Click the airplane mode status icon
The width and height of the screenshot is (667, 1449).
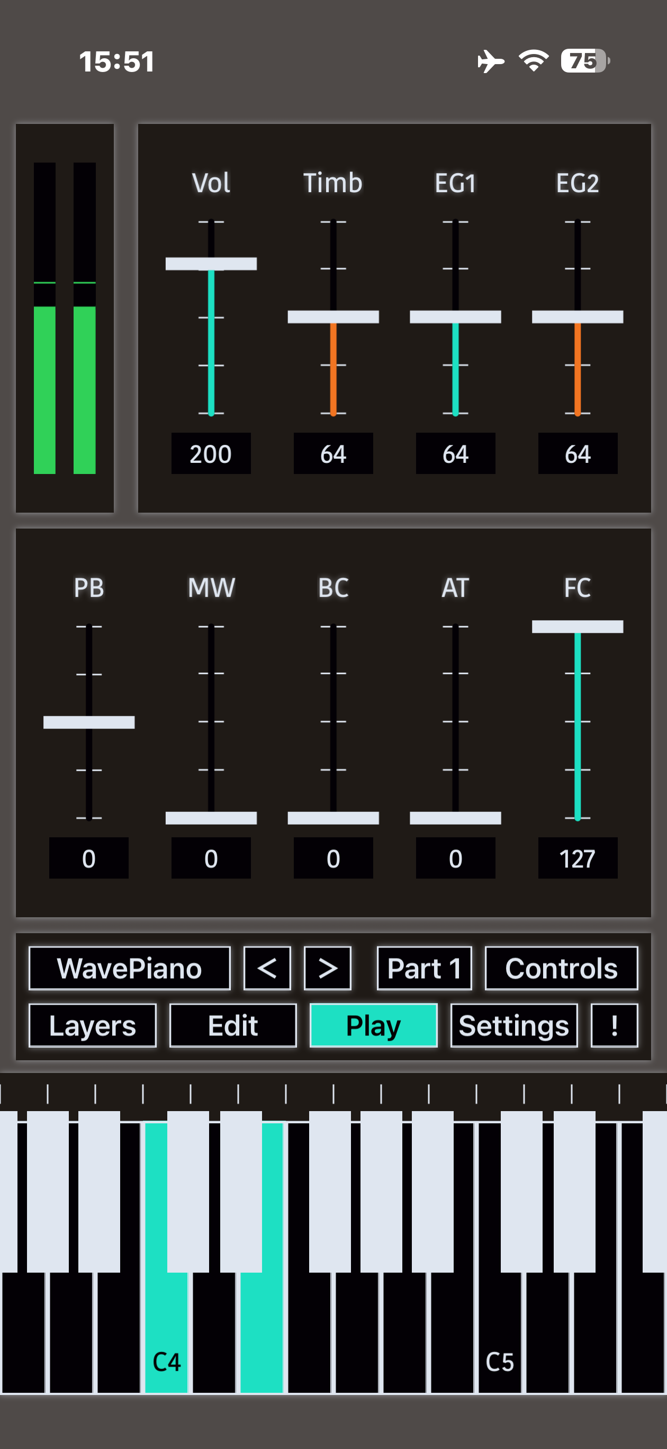tap(490, 61)
